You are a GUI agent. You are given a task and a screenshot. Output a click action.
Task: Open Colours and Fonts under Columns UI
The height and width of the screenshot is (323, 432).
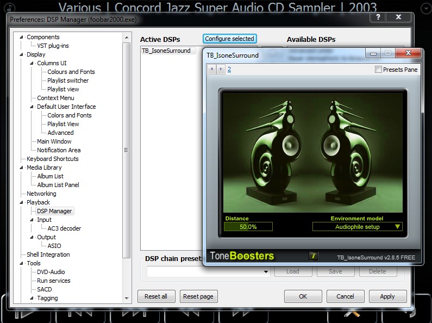pos(71,72)
